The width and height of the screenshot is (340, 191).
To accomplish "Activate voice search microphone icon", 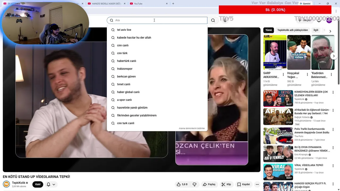I will click(x=225, y=20).
